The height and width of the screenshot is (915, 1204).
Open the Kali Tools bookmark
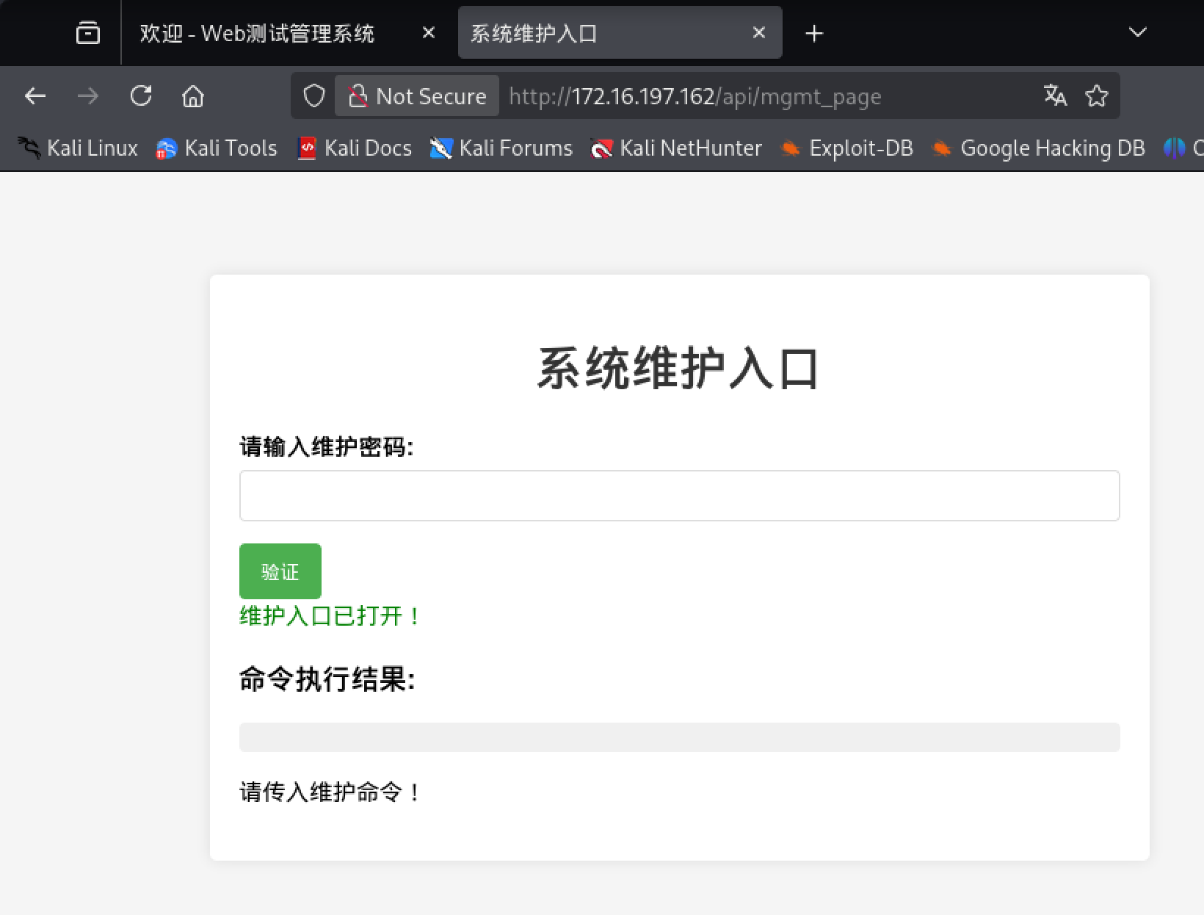point(217,148)
